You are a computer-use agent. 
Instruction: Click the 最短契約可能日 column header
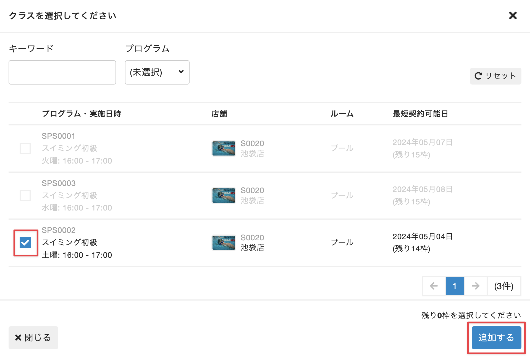[x=420, y=114]
